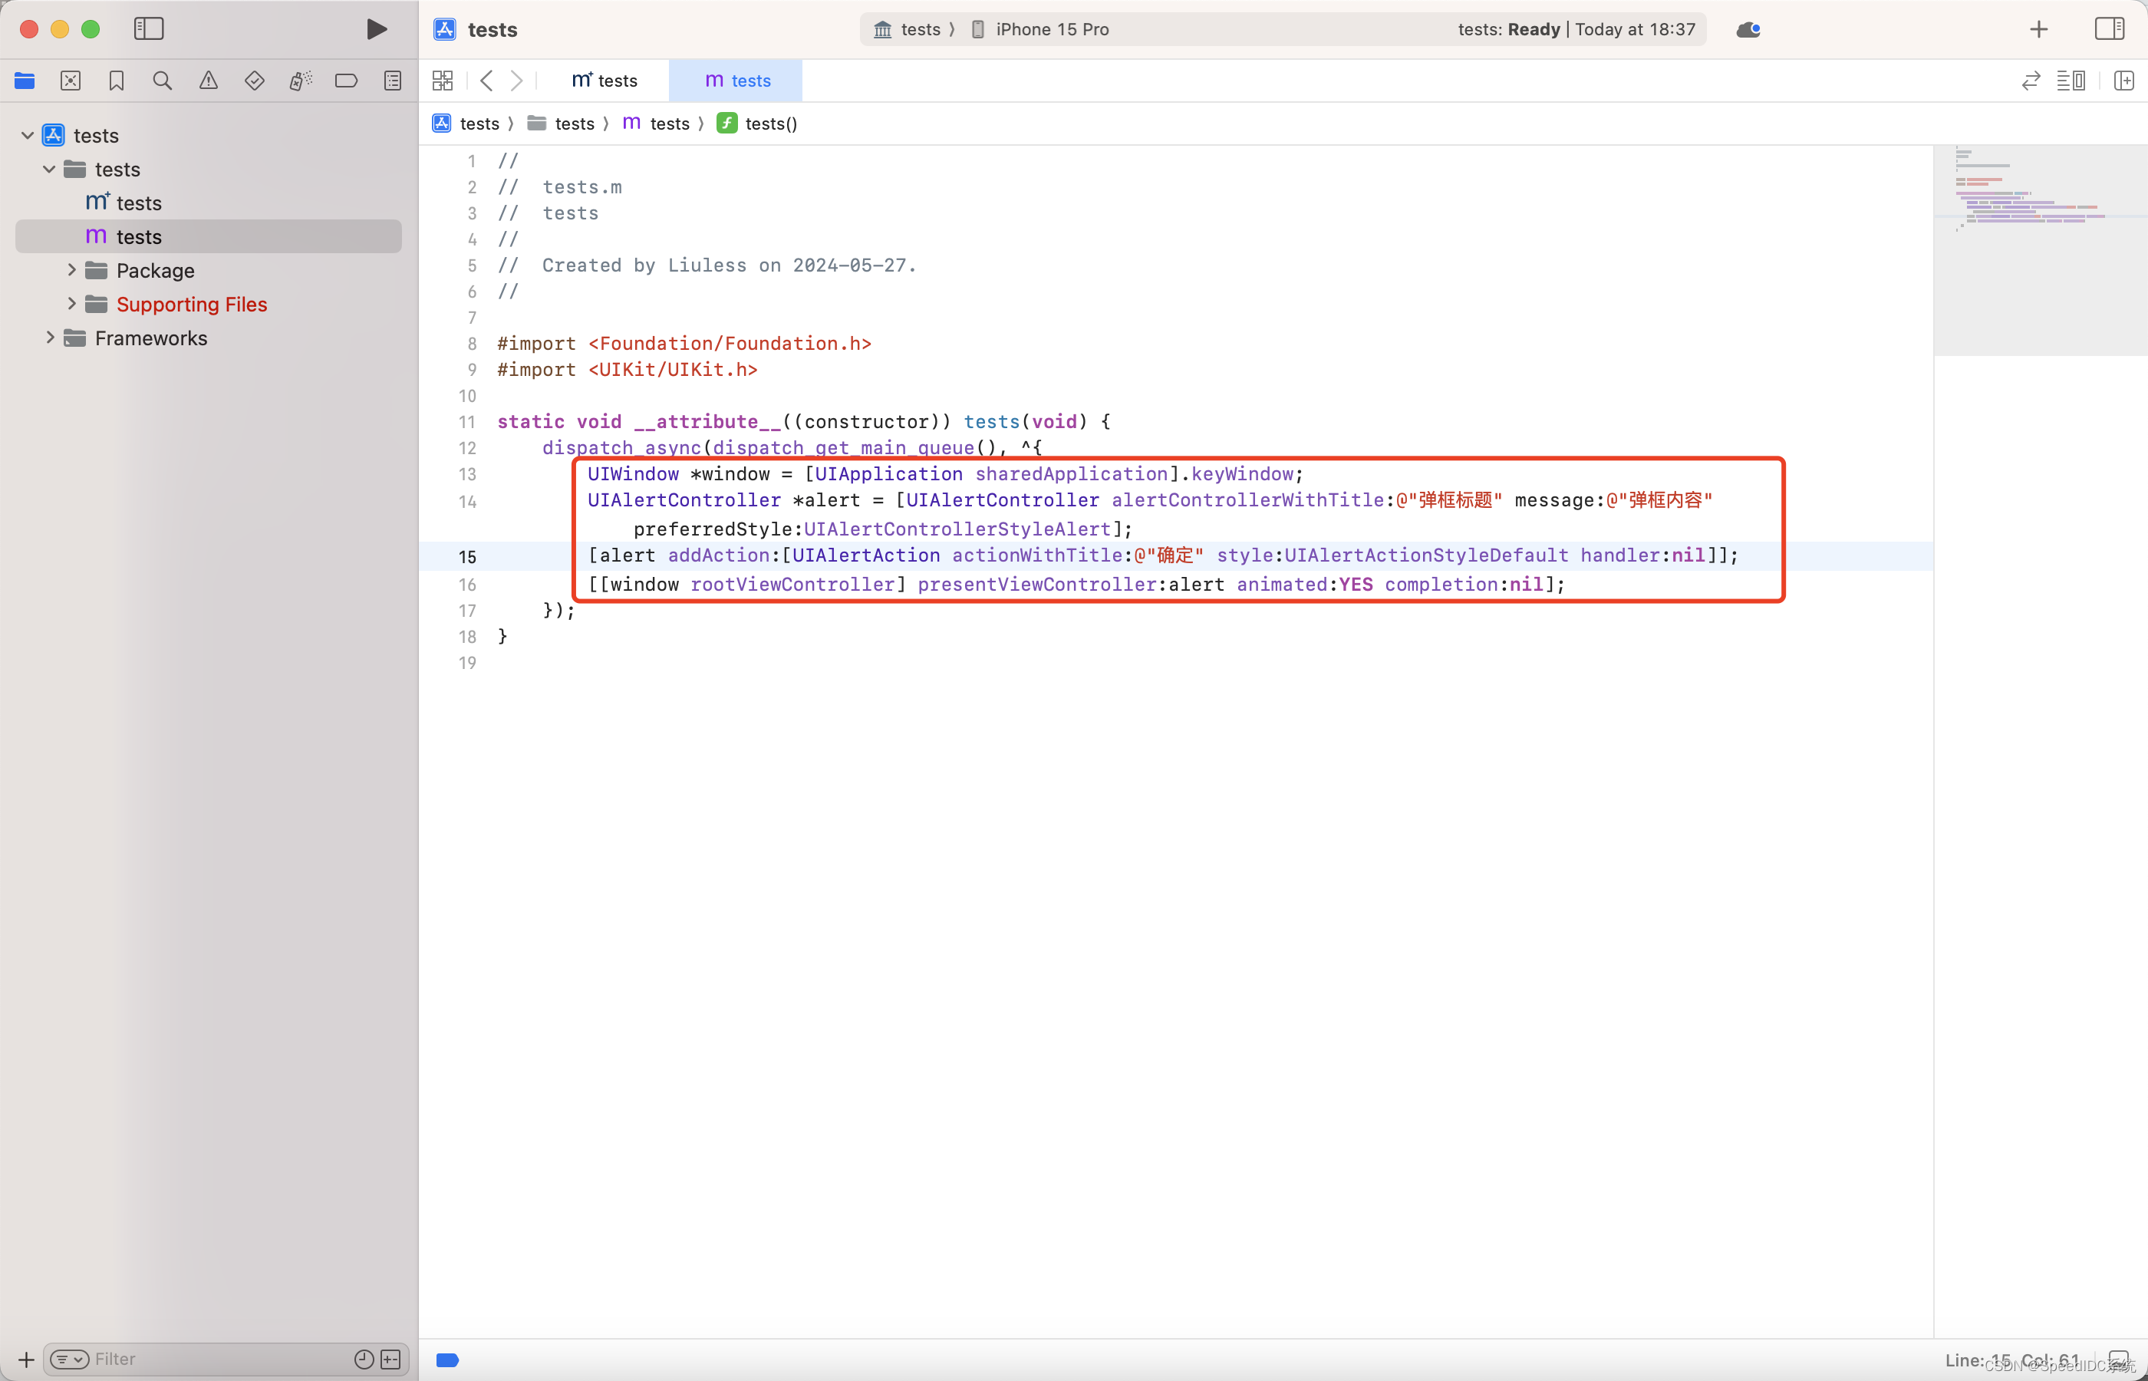
Task: Toggle recent files filter clock icon
Action: tap(364, 1360)
